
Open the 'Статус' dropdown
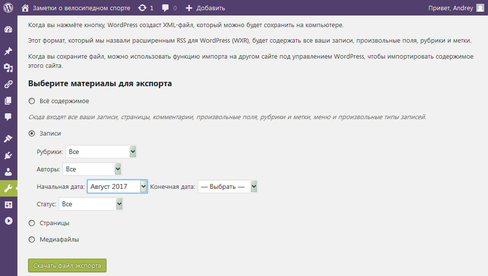click(91, 204)
